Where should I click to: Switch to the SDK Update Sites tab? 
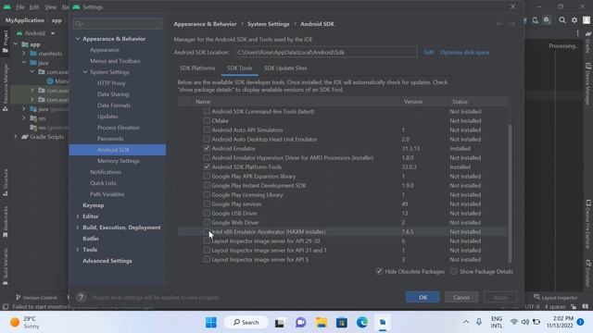(285, 68)
